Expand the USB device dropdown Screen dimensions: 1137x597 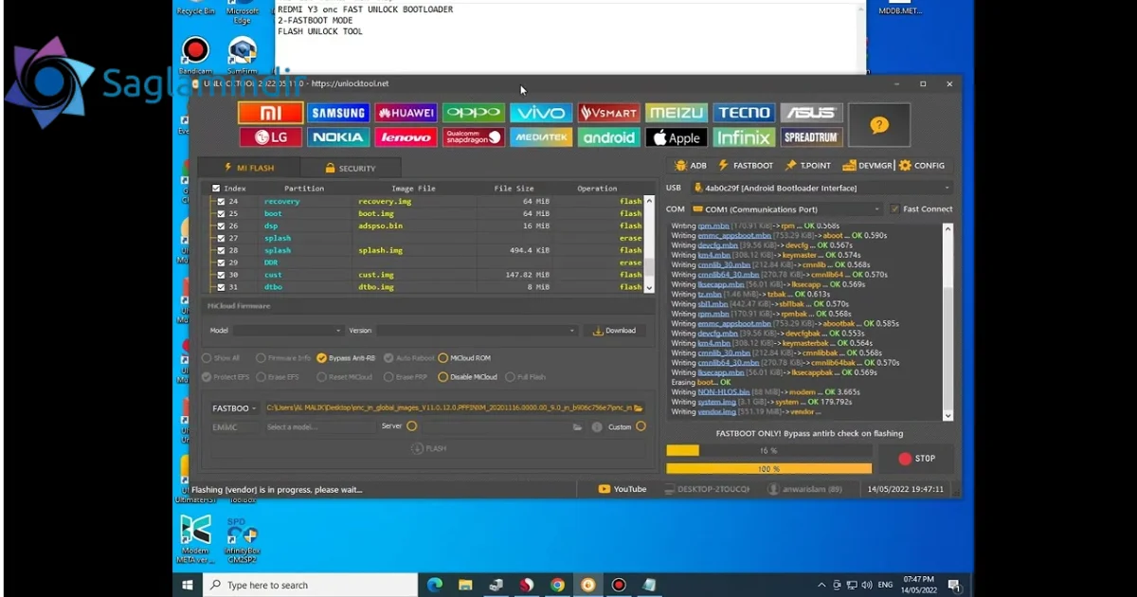(x=821, y=189)
